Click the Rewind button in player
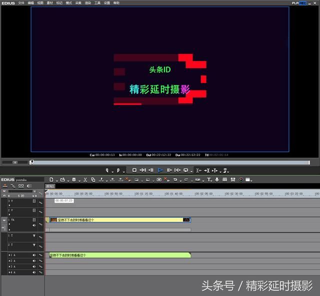The width and height of the screenshot is (320, 296). click(142, 170)
